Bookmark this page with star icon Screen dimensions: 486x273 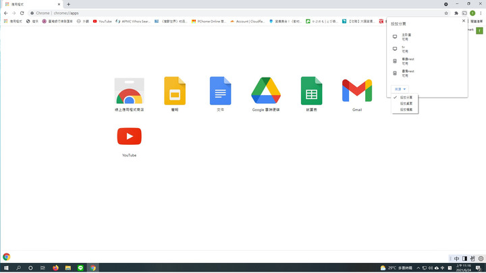[446, 13]
